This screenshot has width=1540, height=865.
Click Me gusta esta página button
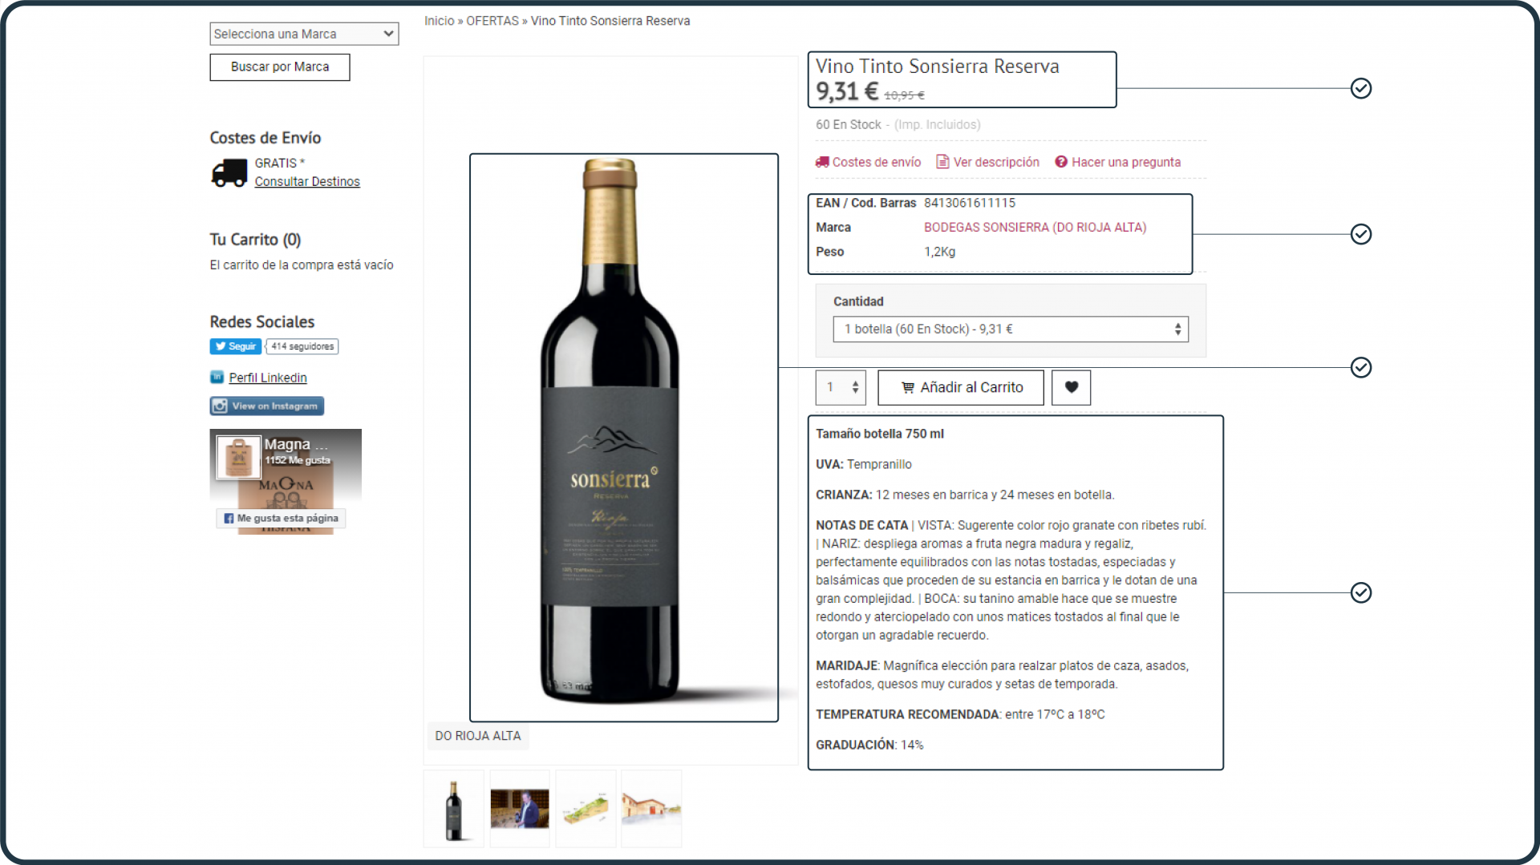pos(281,519)
